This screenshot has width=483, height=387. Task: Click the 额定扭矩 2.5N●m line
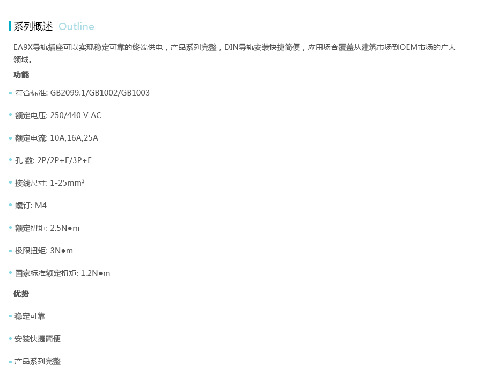[x=47, y=228]
